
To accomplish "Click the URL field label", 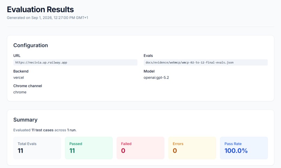I will coord(17,56).
